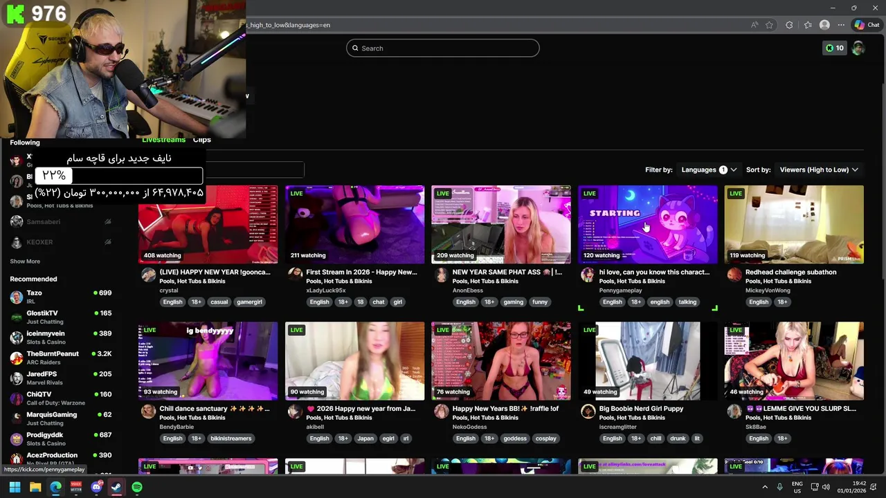Open 'Big Boobie Nerd Girl Puppy' stream
The image size is (886, 498).
point(641,409)
